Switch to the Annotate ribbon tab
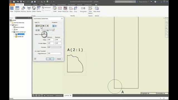 tap(28, 4)
